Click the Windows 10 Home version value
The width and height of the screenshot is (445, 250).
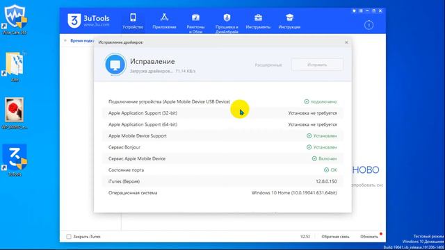click(x=294, y=193)
